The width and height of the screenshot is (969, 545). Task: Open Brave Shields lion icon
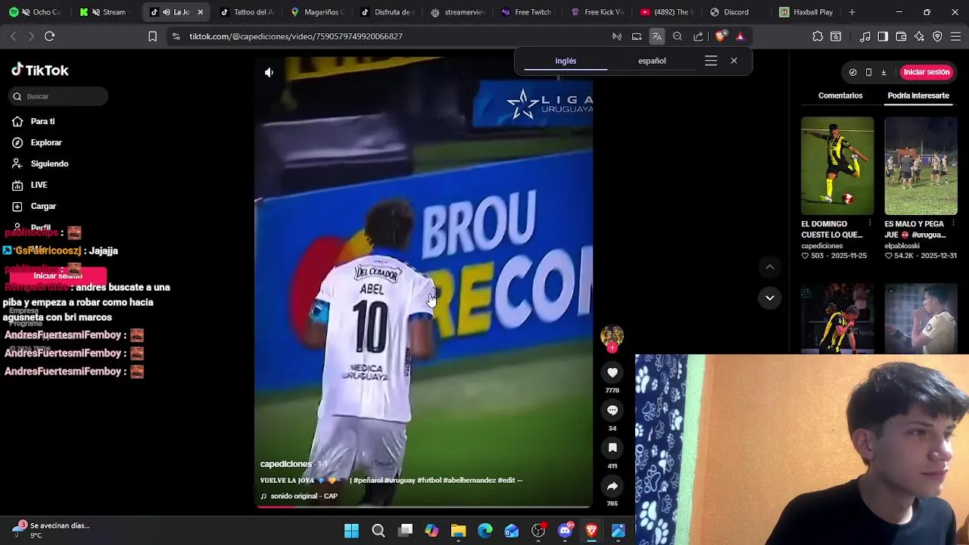coord(720,36)
